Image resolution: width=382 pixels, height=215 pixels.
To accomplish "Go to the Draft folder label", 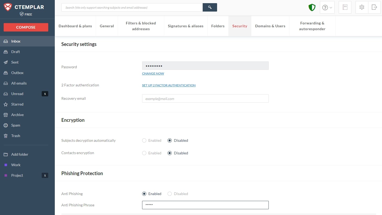I will point(15,52).
